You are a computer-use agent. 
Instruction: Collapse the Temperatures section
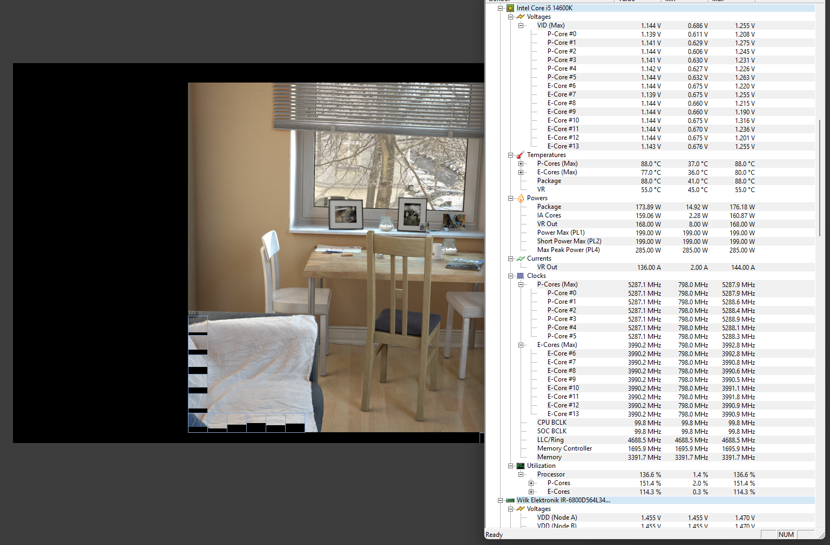(511, 155)
